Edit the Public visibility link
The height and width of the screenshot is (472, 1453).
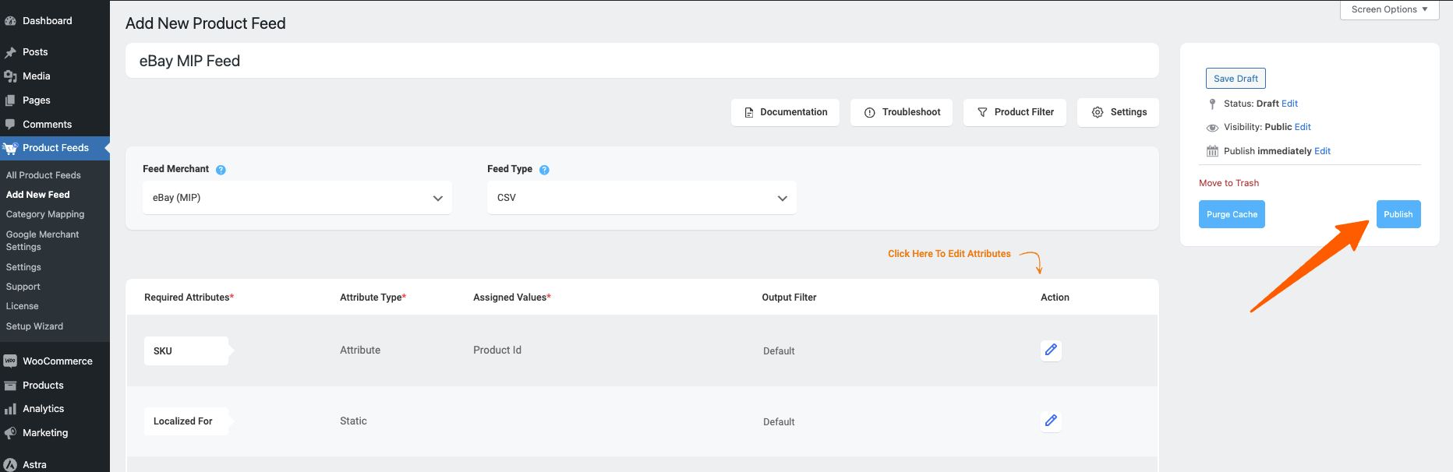(x=1303, y=127)
